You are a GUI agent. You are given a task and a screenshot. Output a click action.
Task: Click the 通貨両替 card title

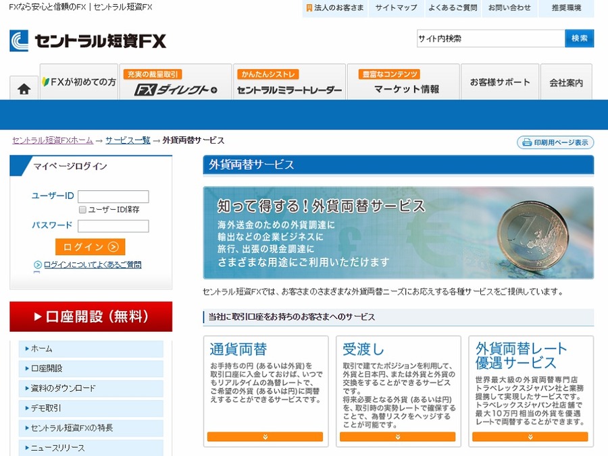[238, 349]
